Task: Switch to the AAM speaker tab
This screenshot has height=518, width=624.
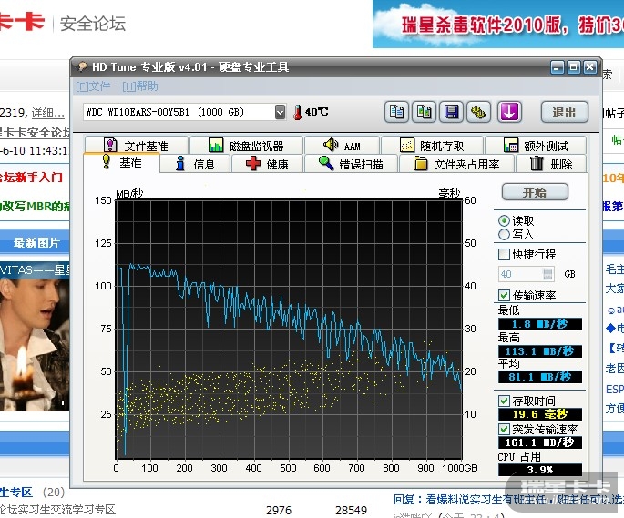Action: coord(342,146)
